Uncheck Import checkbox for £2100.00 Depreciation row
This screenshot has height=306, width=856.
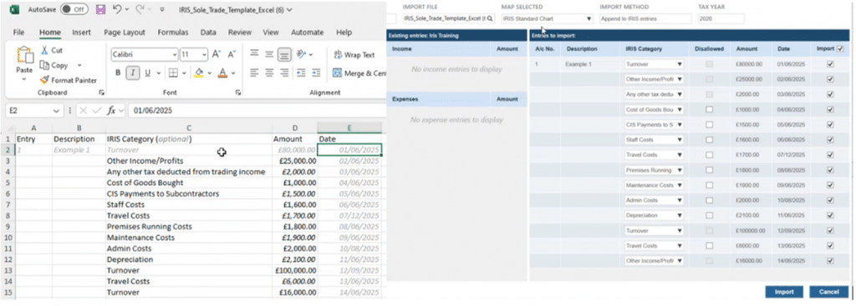pyautogui.click(x=830, y=215)
